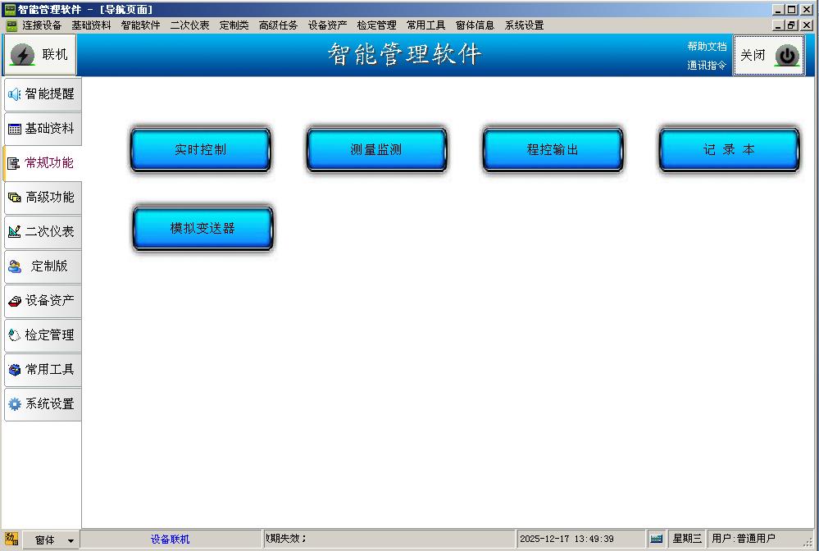This screenshot has width=819, height=551.
Task: Open the 模拟变送器 button
Action: 202,229
